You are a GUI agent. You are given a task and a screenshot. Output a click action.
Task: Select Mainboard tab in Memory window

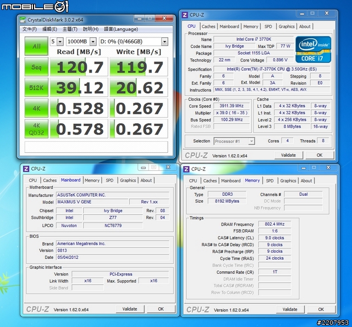click(x=231, y=181)
